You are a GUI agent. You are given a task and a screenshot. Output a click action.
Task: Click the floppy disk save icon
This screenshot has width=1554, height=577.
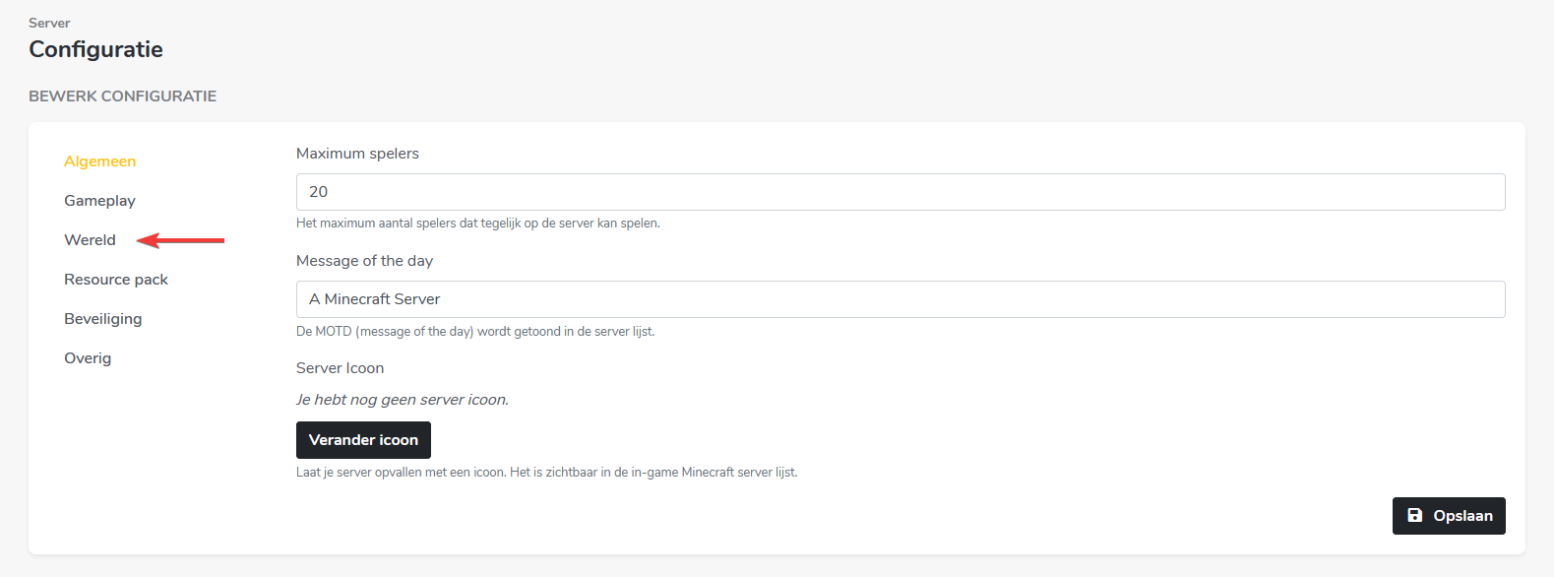coord(1414,515)
